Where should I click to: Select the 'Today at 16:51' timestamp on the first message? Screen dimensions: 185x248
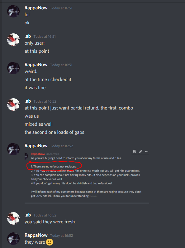61,8
